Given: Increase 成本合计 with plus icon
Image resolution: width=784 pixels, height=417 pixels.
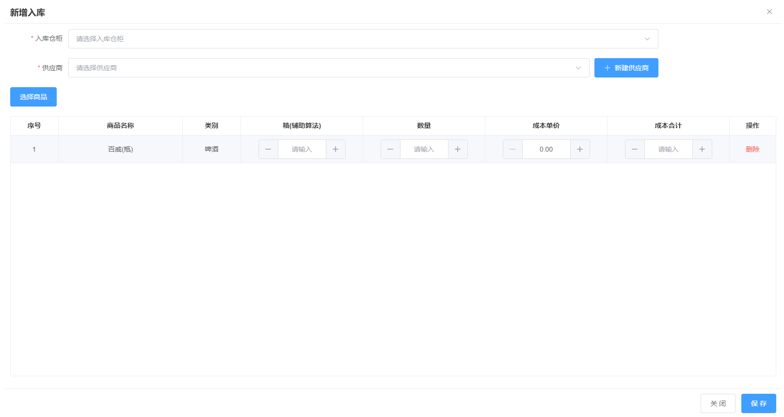Looking at the screenshot, I should coord(702,149).
